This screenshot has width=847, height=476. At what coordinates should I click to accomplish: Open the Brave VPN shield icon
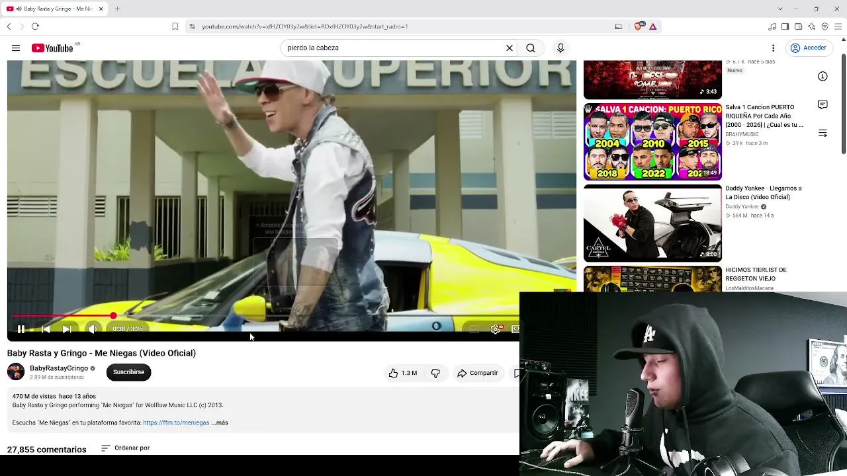(x=825, y=26)
